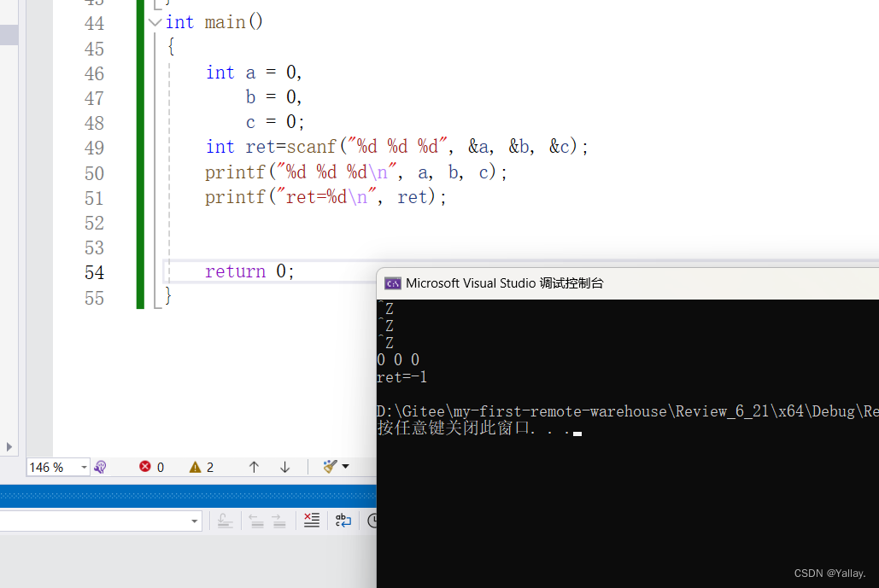Click the document health indicator icon beside zoom control
Viewport: 879px width, 588px height.
tap(100, 467)
